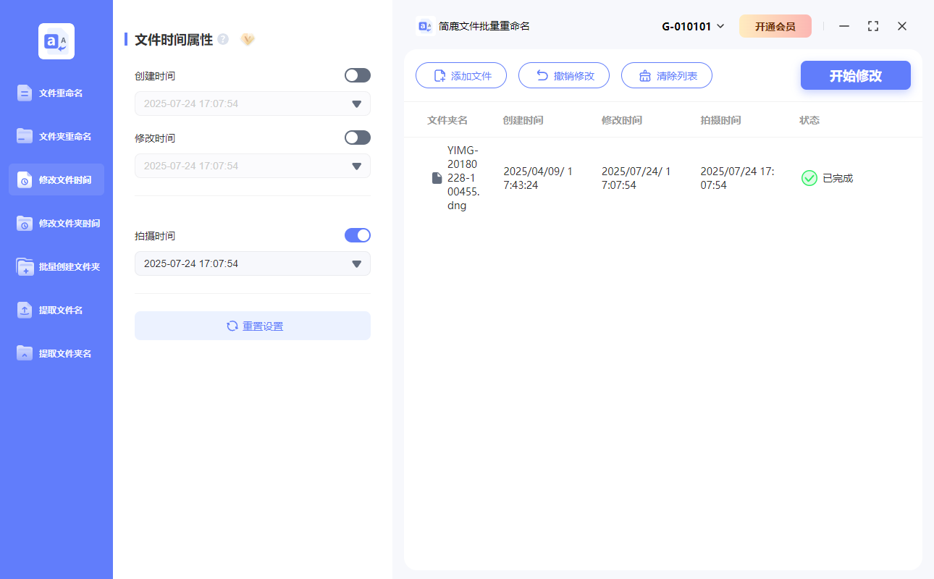Expand the G-010101 account dropdown
This screenshot has width=934, height=579.
(691, 25)
